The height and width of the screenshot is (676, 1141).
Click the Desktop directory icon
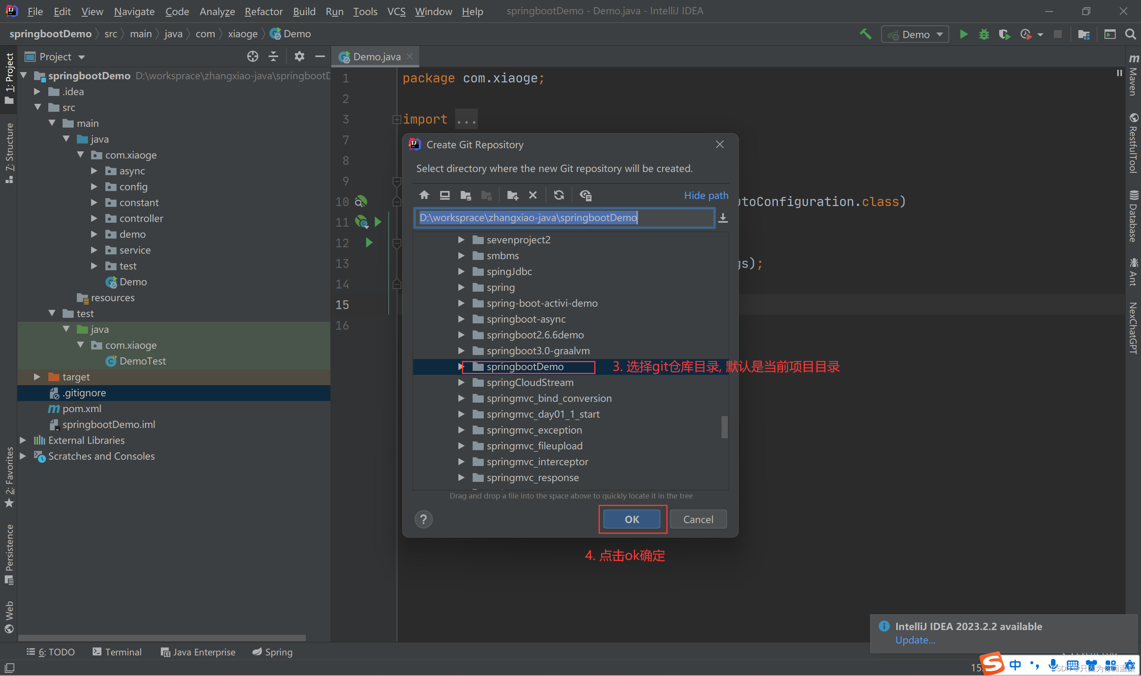[445, 195]
